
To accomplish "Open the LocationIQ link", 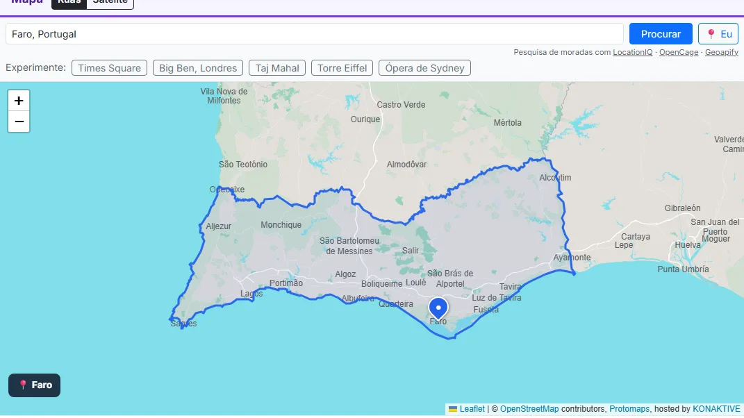I will pos(632,52).
